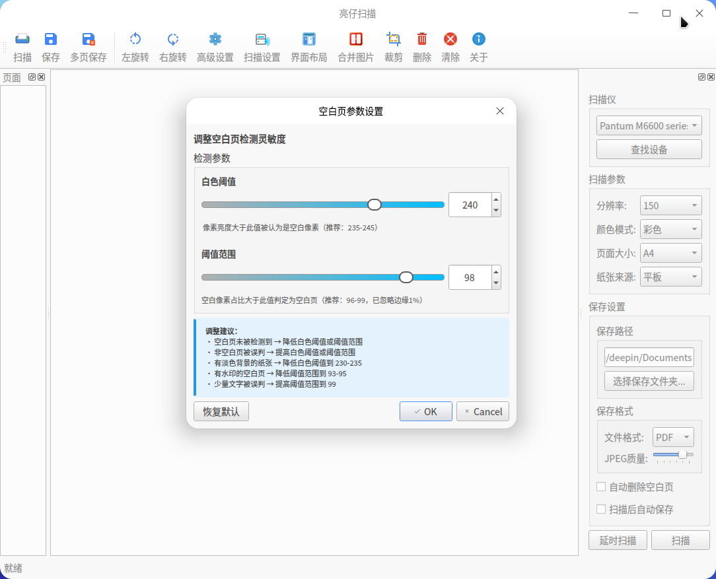716x579 pixels.
Task: Click the 阈值范围 98 input field
Action: (470, 277)
